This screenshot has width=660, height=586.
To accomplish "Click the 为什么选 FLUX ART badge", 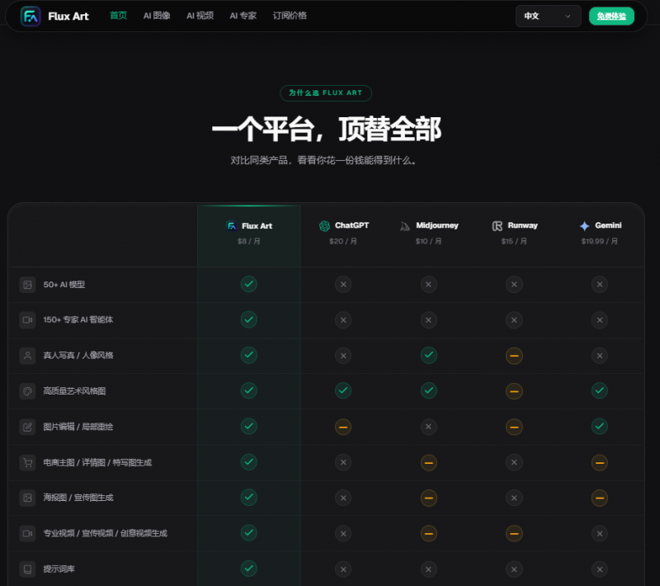I will click(325, 93).
